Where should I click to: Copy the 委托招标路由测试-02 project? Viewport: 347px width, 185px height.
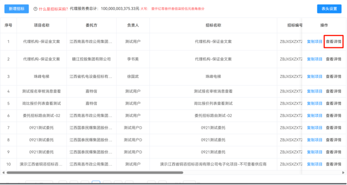(314, 115)
